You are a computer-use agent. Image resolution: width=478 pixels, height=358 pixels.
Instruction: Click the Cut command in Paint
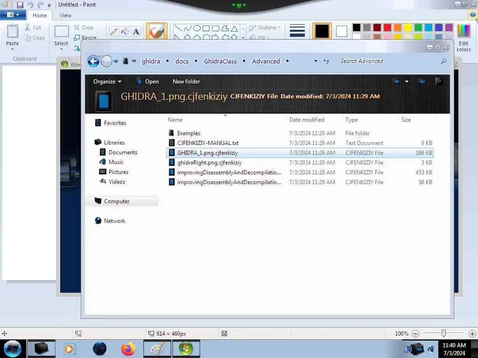(33, 28)
